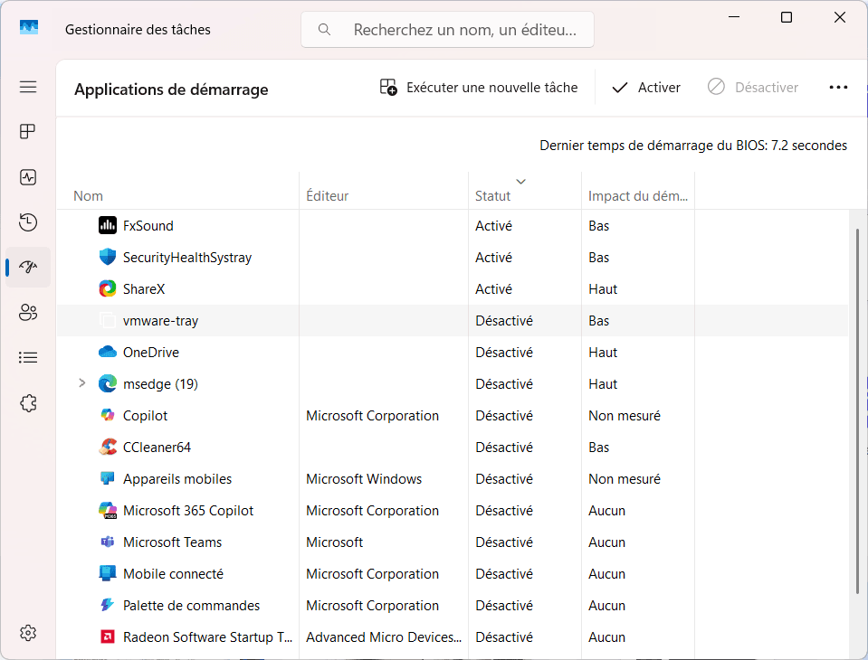This screenshot has width=868, height=660.
Task: Click the Activé status of ShareX
Action: 494,289
